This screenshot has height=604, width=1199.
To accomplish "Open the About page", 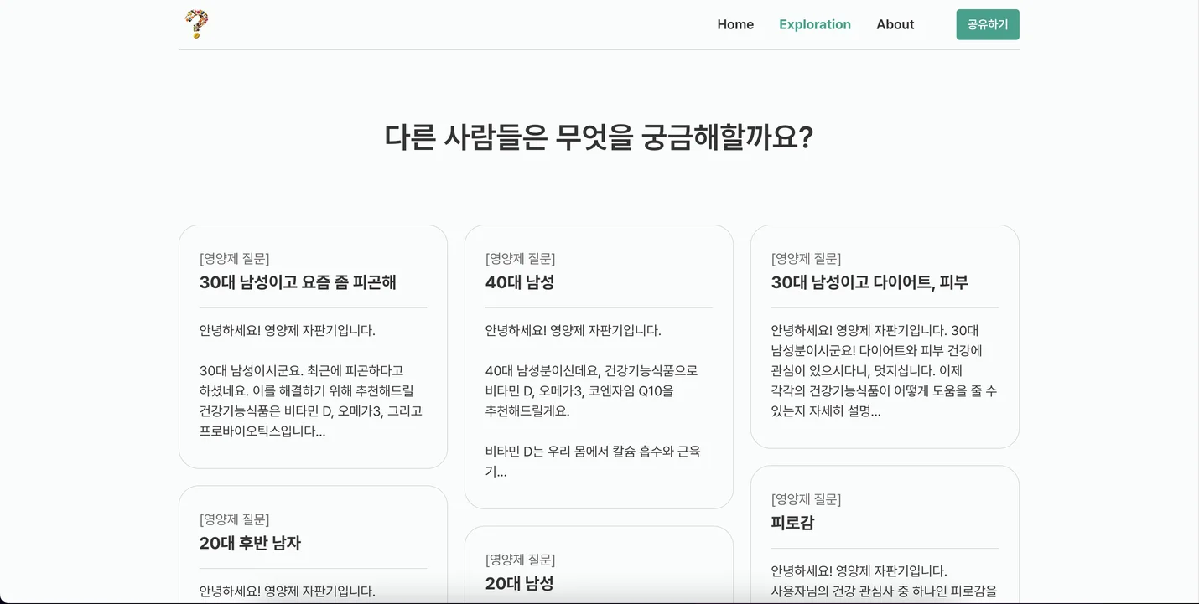I will point(895,24).
